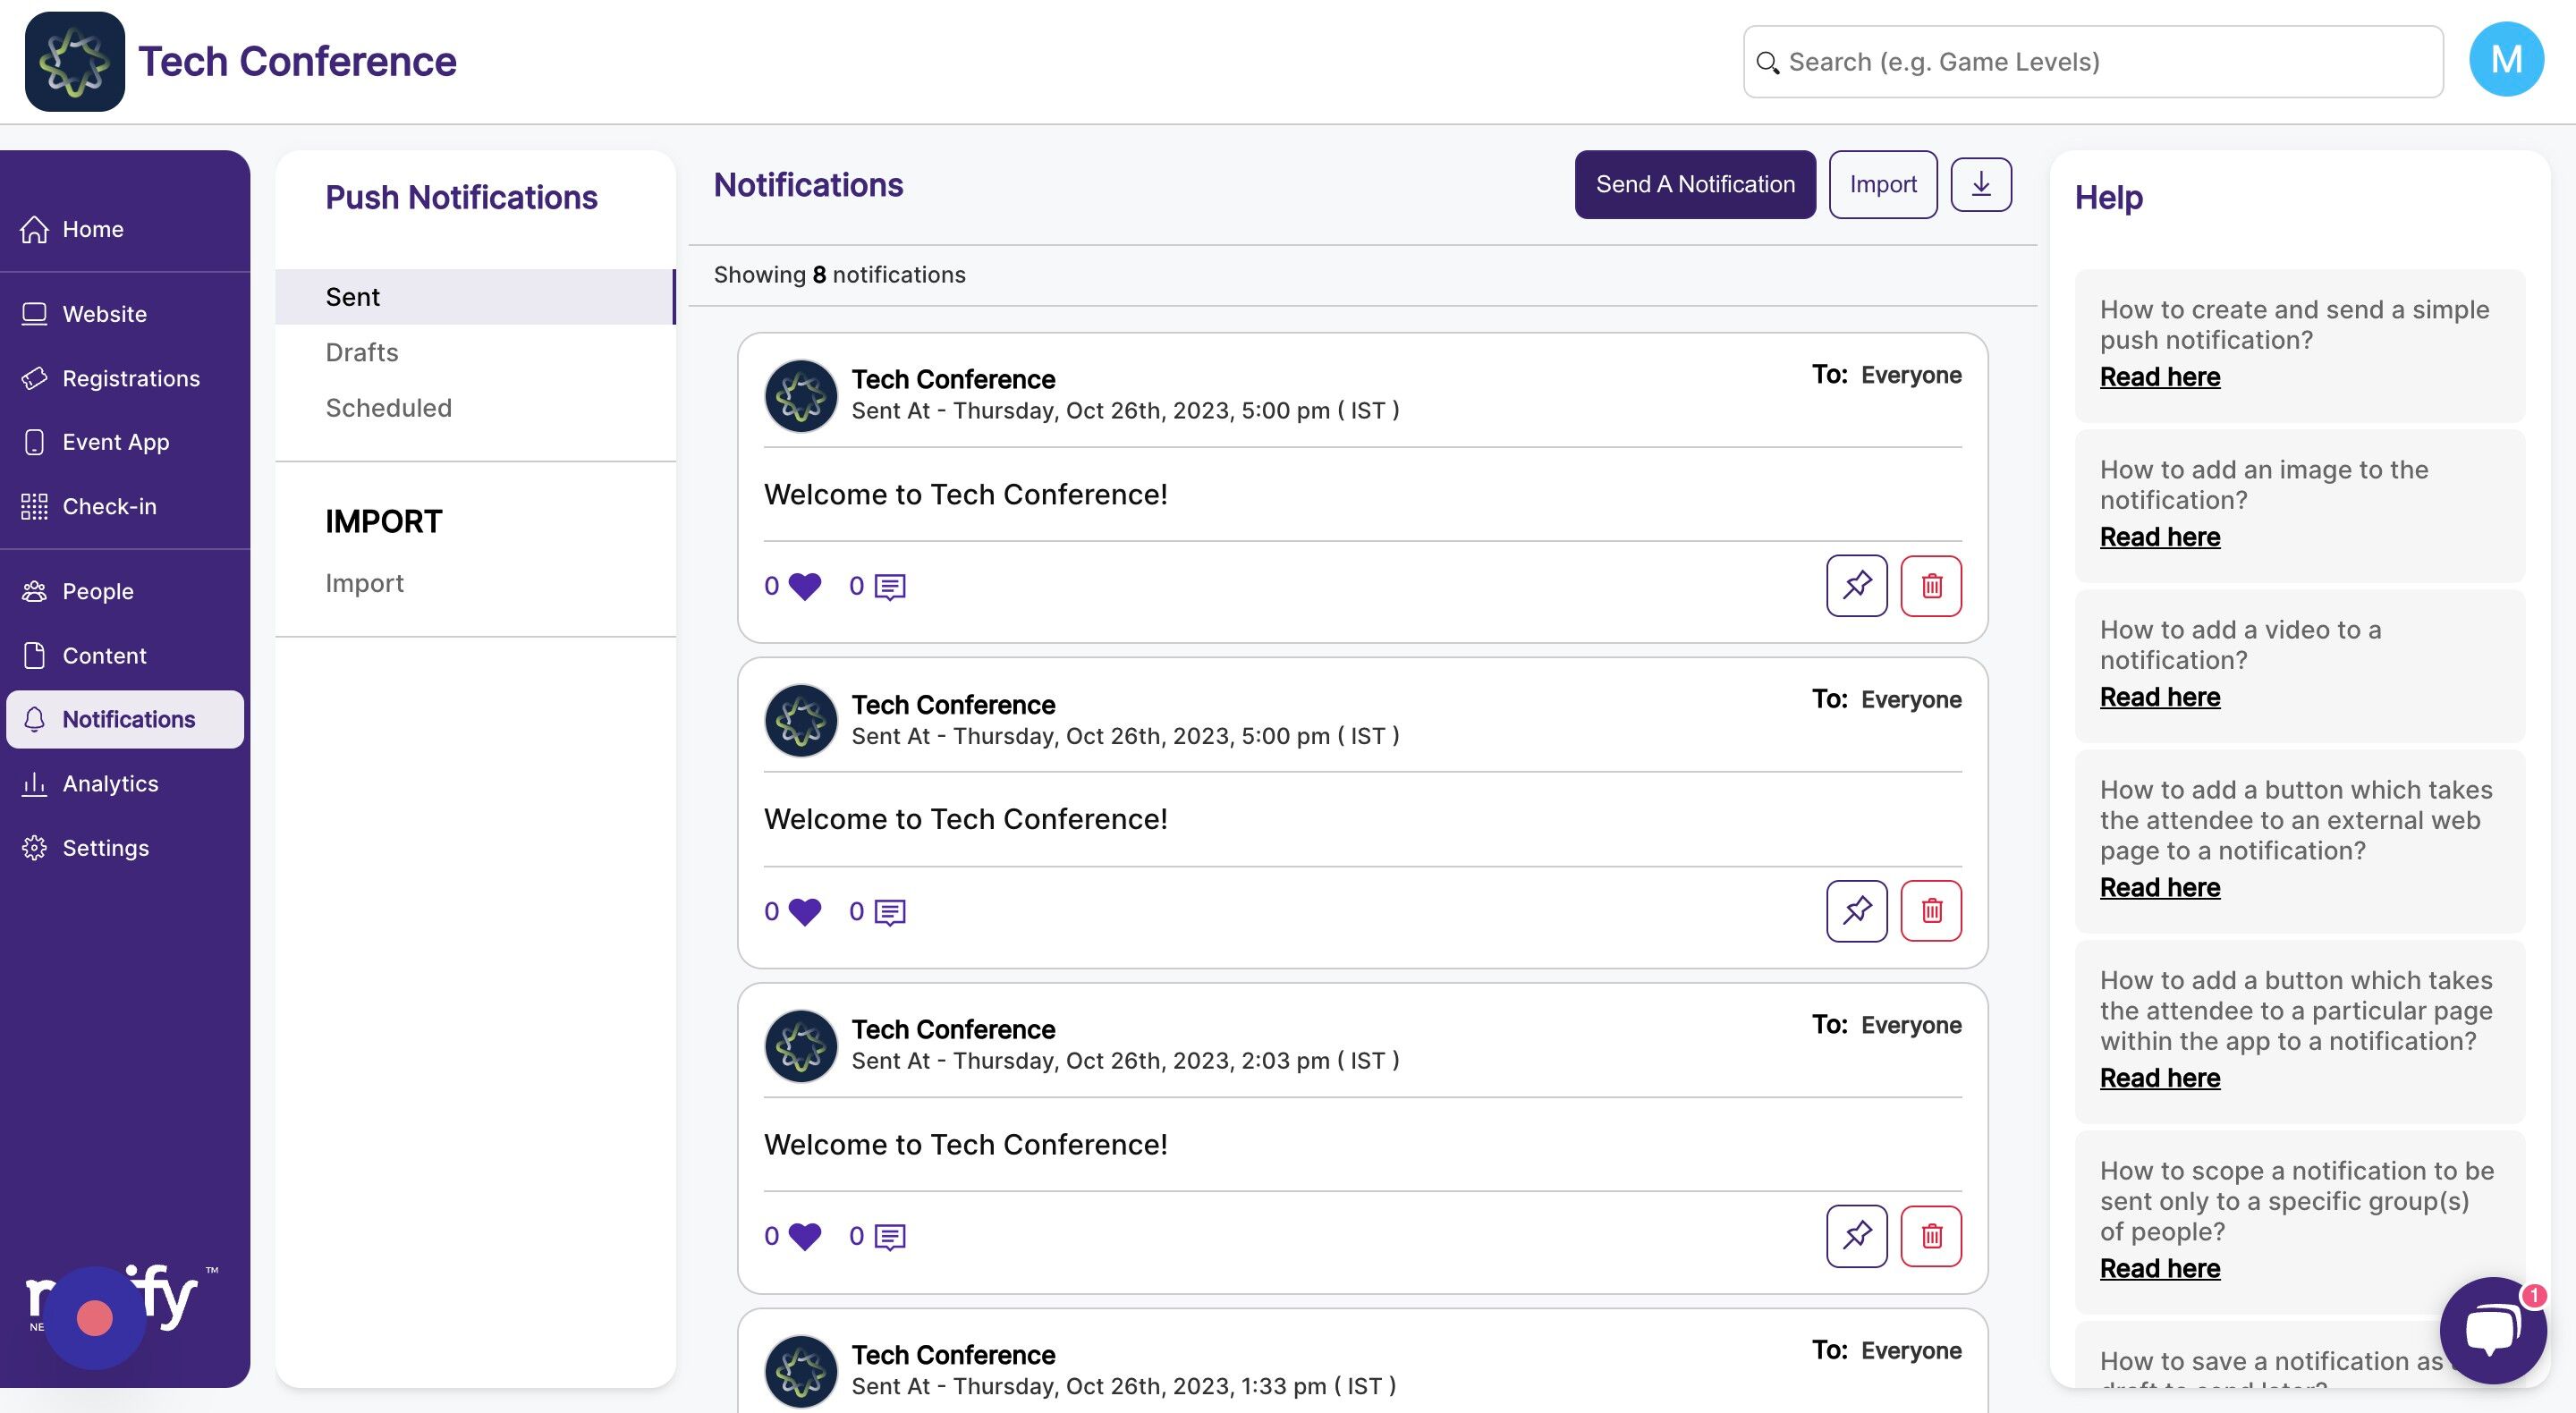The width and height of the screenshot is (2576, 1413).
Task: Switch to Scheduled notifications tab
Action: pyautogui.click(x=388, y=408)
